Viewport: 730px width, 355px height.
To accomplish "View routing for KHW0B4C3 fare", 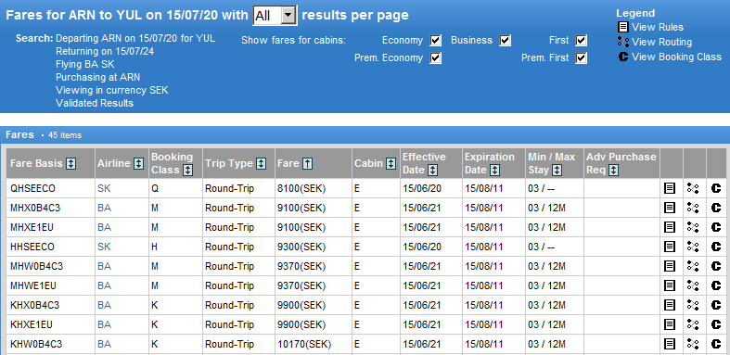I will point(693,344).
